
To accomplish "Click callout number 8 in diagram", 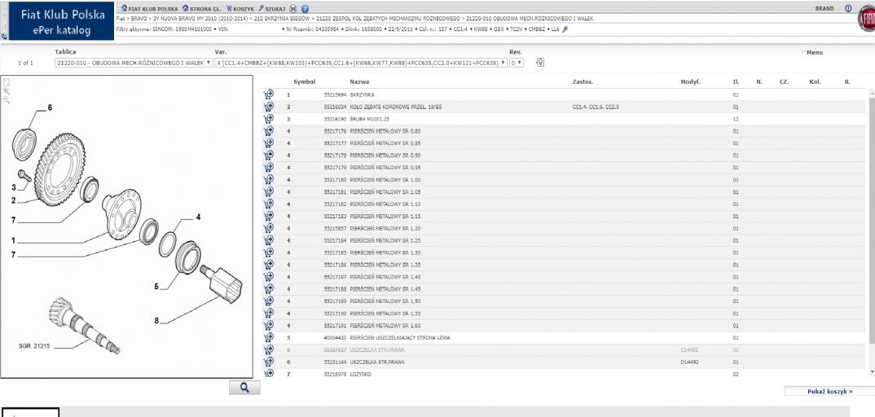I will click(156, 321).
